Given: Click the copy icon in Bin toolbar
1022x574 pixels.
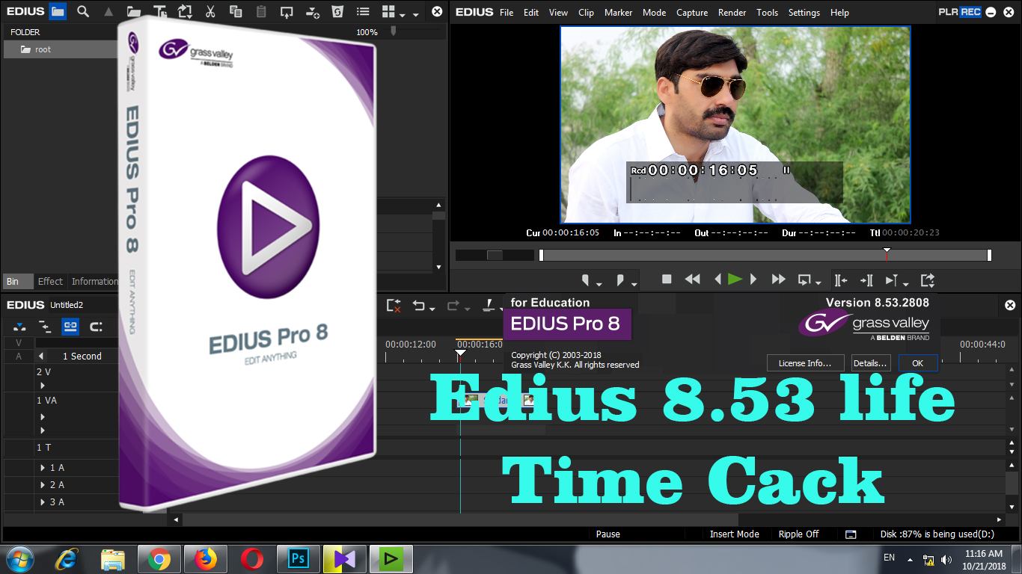Looking at the screenshot, I should (x=236, y=11).
